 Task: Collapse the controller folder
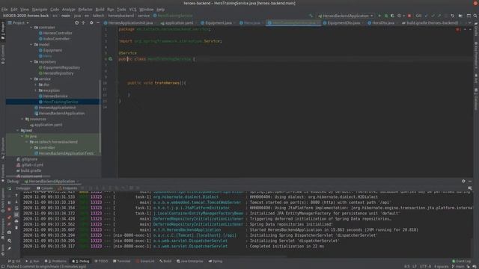(x=31, y=27)
